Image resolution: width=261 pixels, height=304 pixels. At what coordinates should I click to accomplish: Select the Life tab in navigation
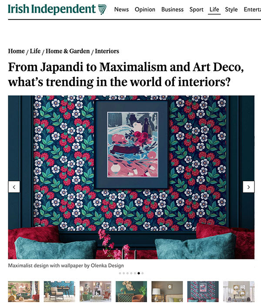[214, 9]
